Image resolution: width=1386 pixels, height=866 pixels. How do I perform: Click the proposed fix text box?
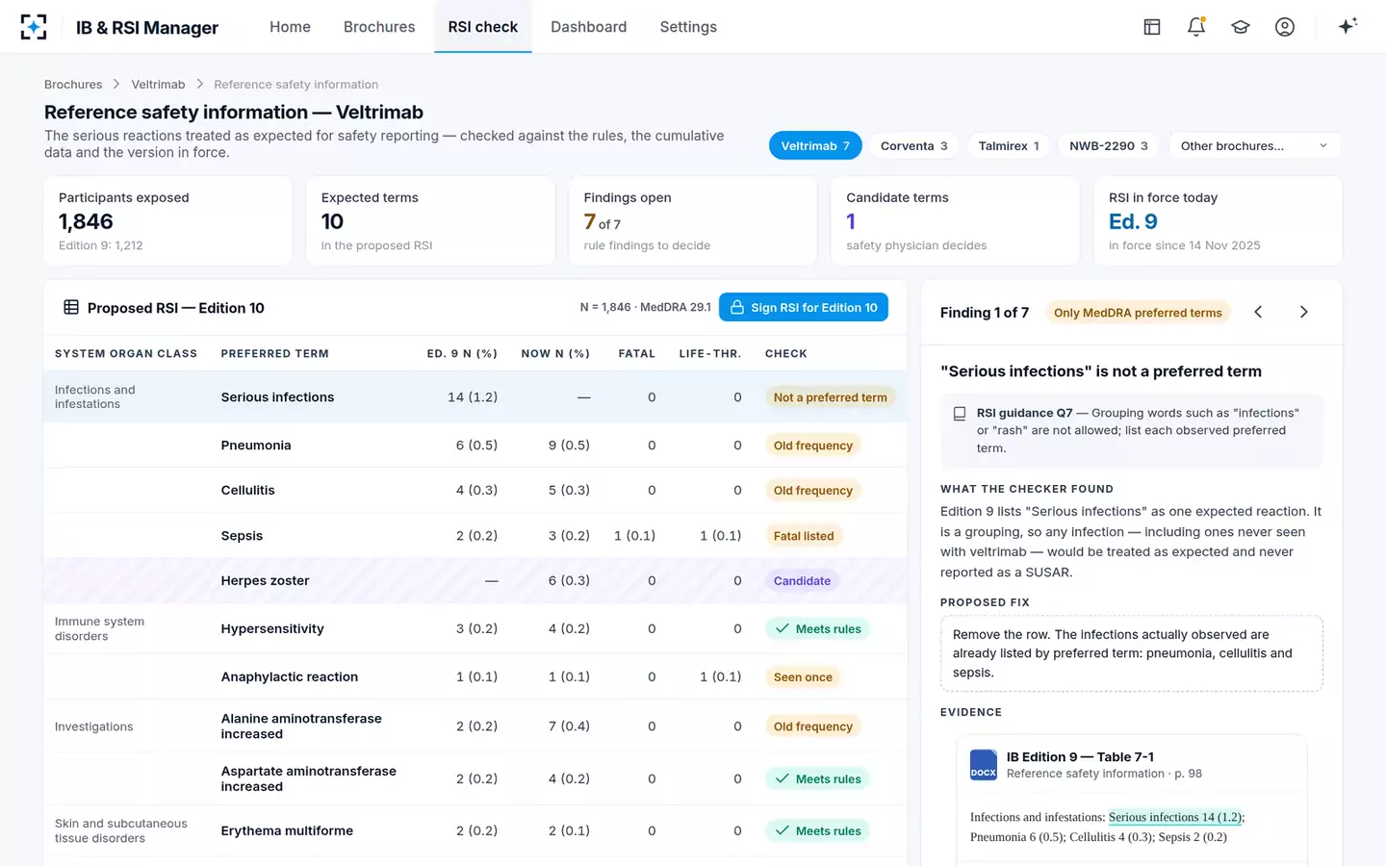[1132, 653]
